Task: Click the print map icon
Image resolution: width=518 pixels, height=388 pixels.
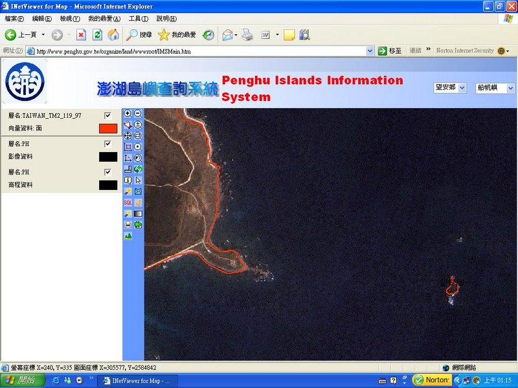Action: (128, 224)
